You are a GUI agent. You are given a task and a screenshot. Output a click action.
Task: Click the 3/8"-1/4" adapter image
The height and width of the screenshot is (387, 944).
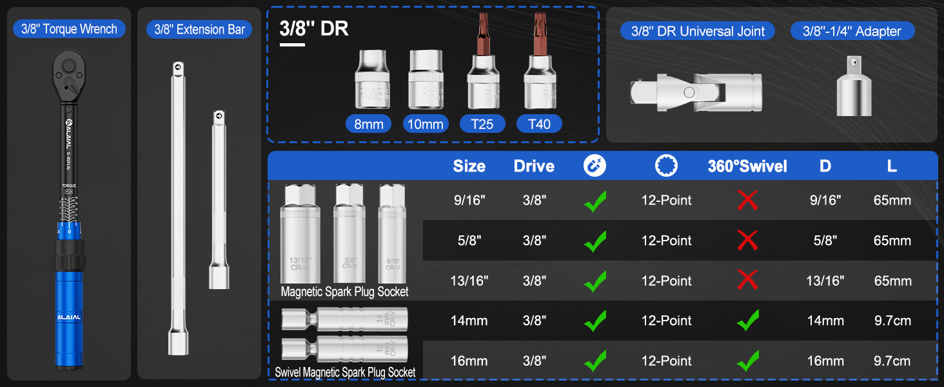[x=854, y=86]
